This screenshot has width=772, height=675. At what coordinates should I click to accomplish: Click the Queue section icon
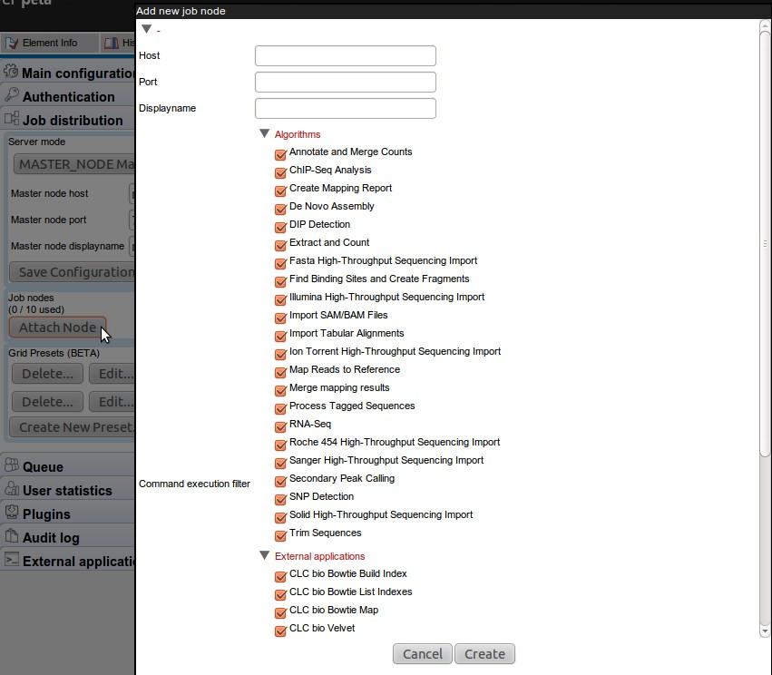pos(11,465)
